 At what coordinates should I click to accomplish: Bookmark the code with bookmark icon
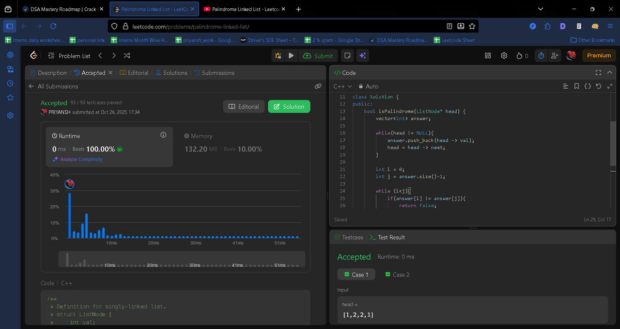pos(577,86)
